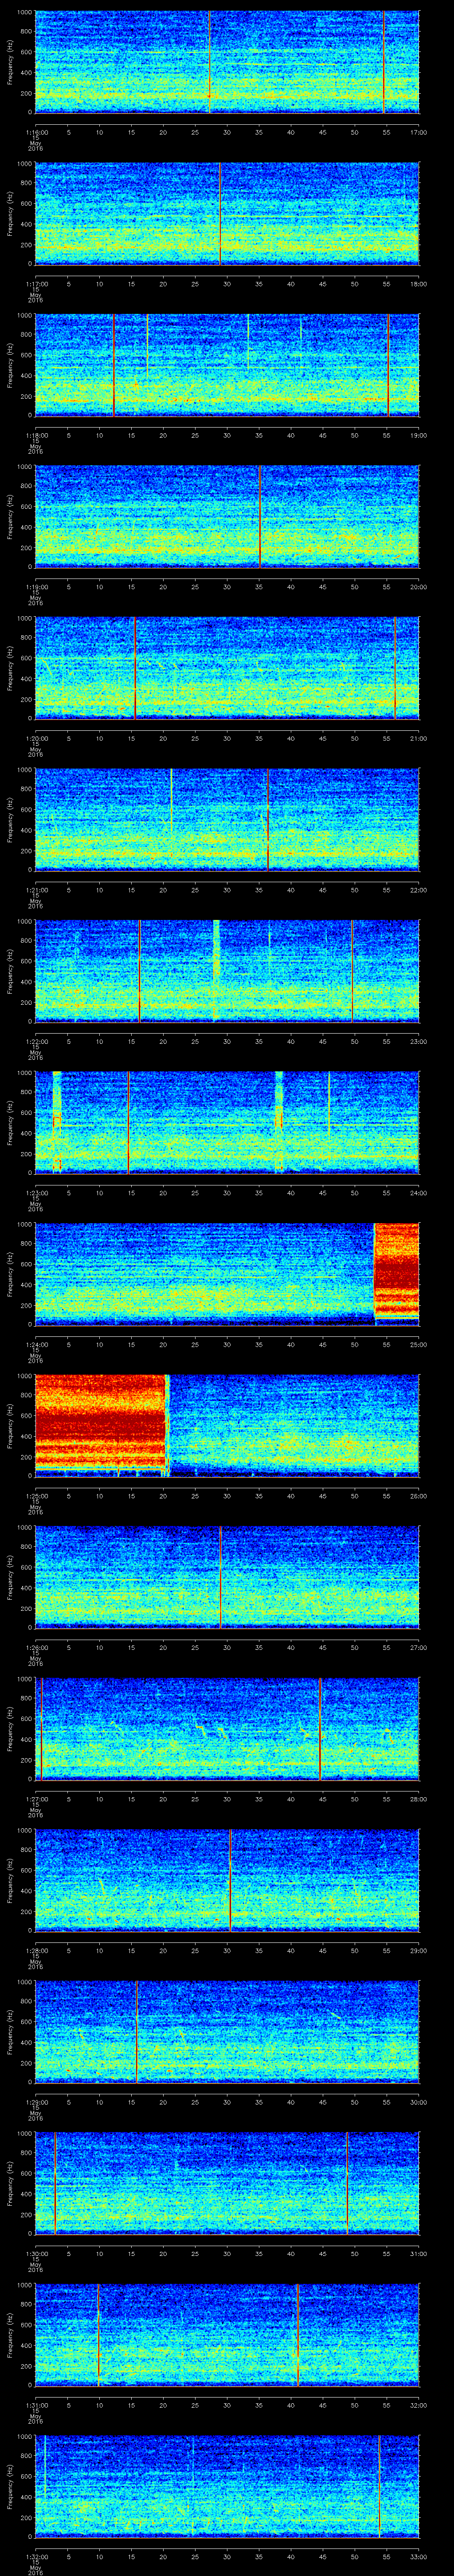Click the red line near 56 seconds in the 1:20:00 spectrogram
The width and height of the screenshot is (454, 2576).
click(x=395, y=668)
